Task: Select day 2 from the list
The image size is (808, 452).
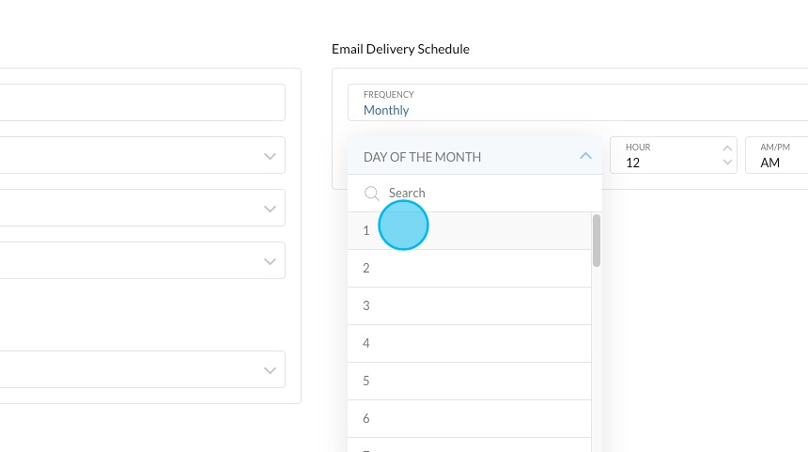Action: click(x=468, y=268)
